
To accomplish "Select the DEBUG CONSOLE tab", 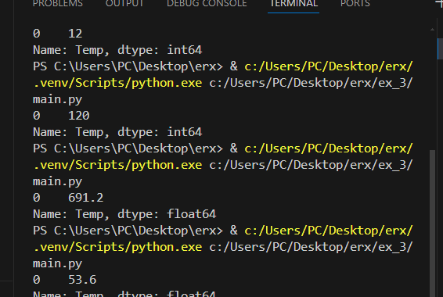I will coord(207,4).
